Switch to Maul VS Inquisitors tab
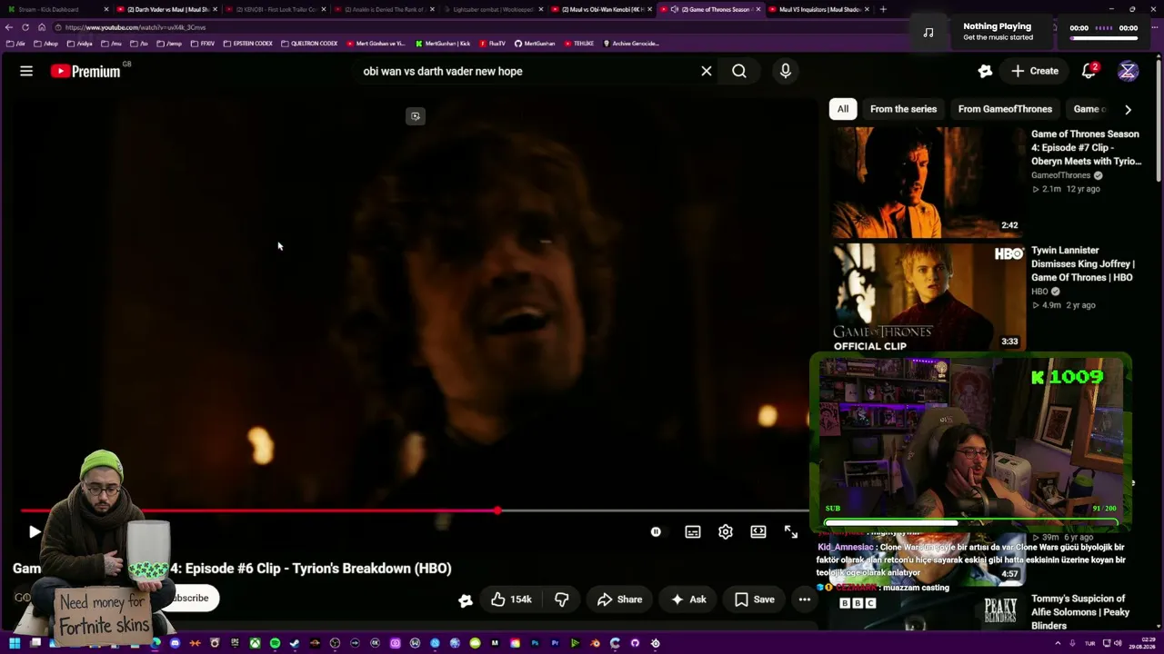Viewport: 1164px width, 654px height. click(x=819, y=9)
